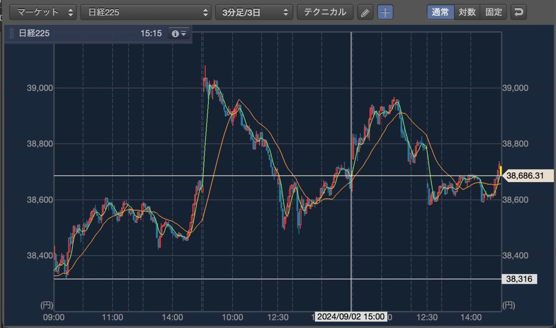Open the マーケット category dropdown
The width and height of the screenshot is (556, 328).
[44, 12]
